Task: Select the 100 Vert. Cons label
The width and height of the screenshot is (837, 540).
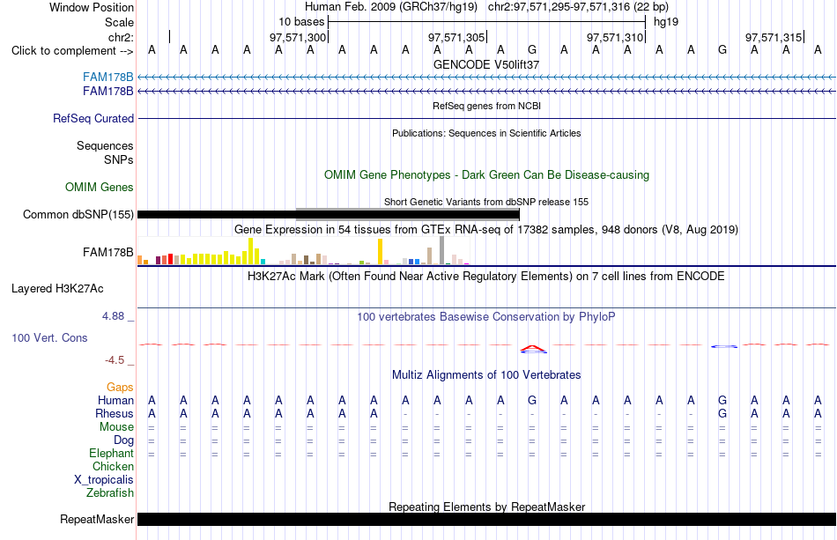Action: click(49, 337)
